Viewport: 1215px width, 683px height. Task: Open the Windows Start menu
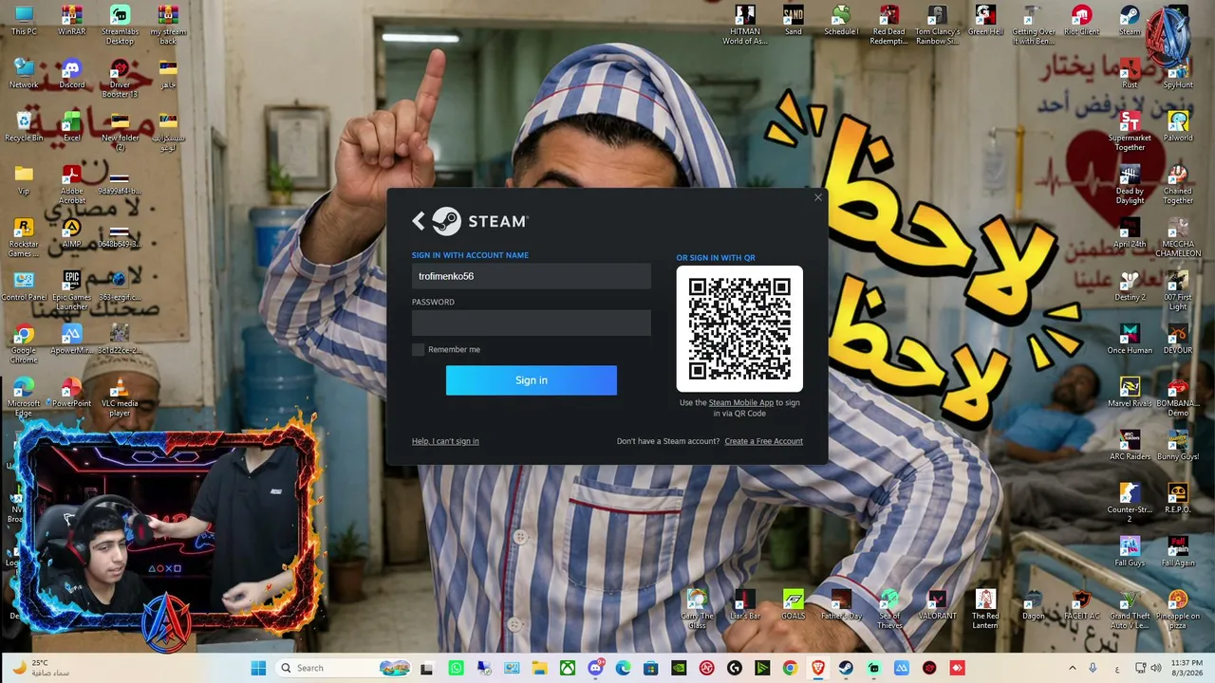258,668
